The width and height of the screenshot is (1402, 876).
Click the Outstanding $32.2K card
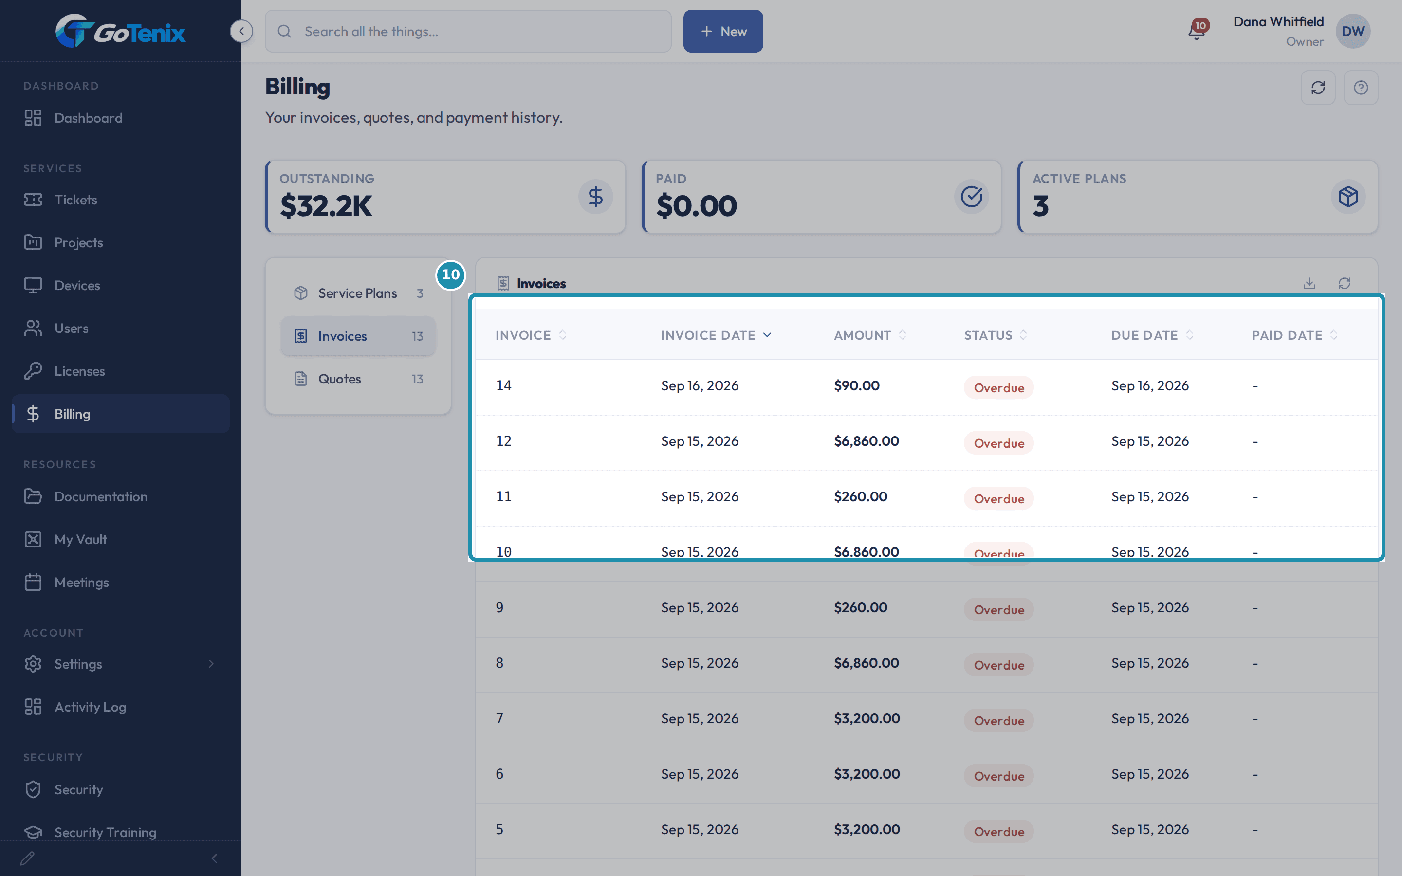[445, 197]
